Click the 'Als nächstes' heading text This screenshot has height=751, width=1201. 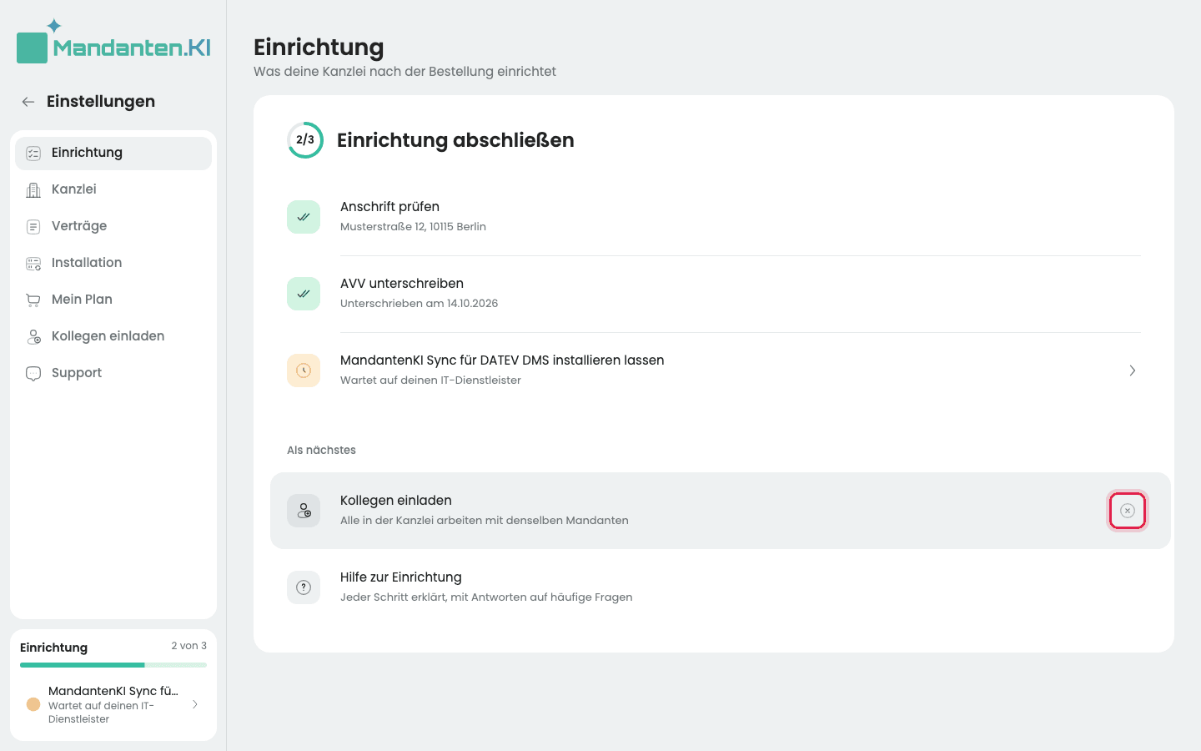(x=321, y=451)
